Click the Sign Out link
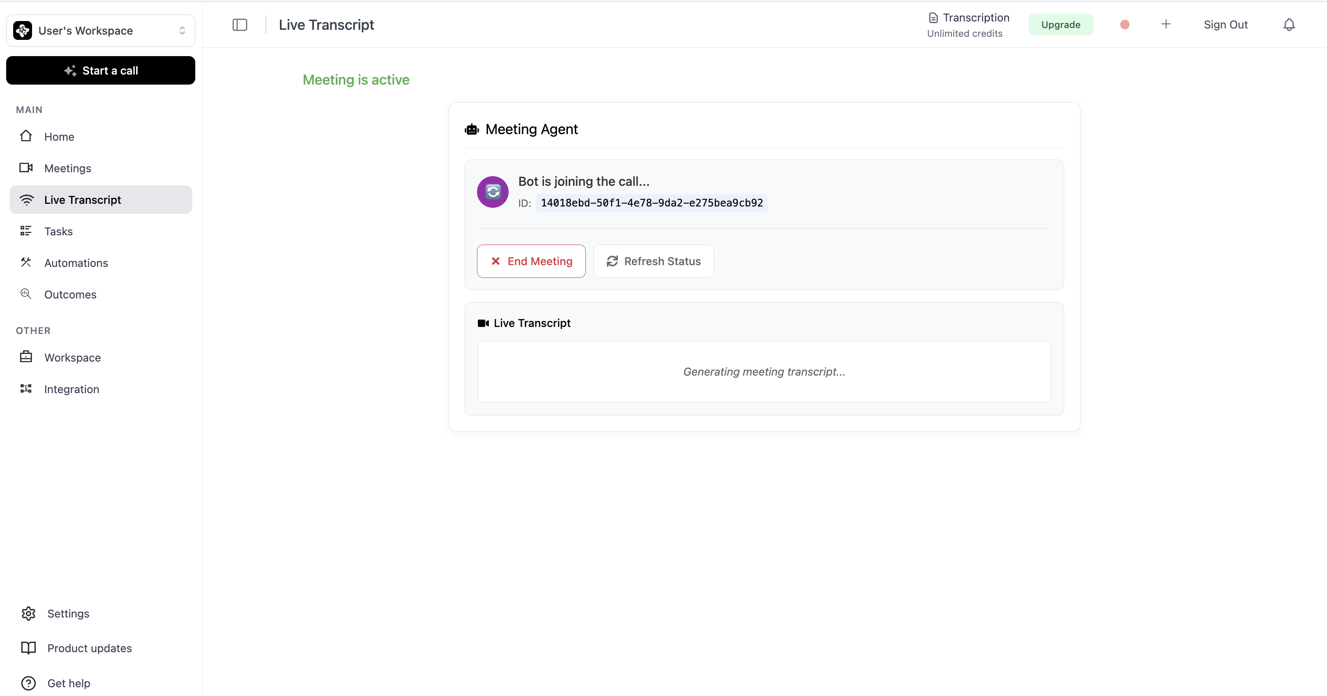 (x=1225, y=25)
